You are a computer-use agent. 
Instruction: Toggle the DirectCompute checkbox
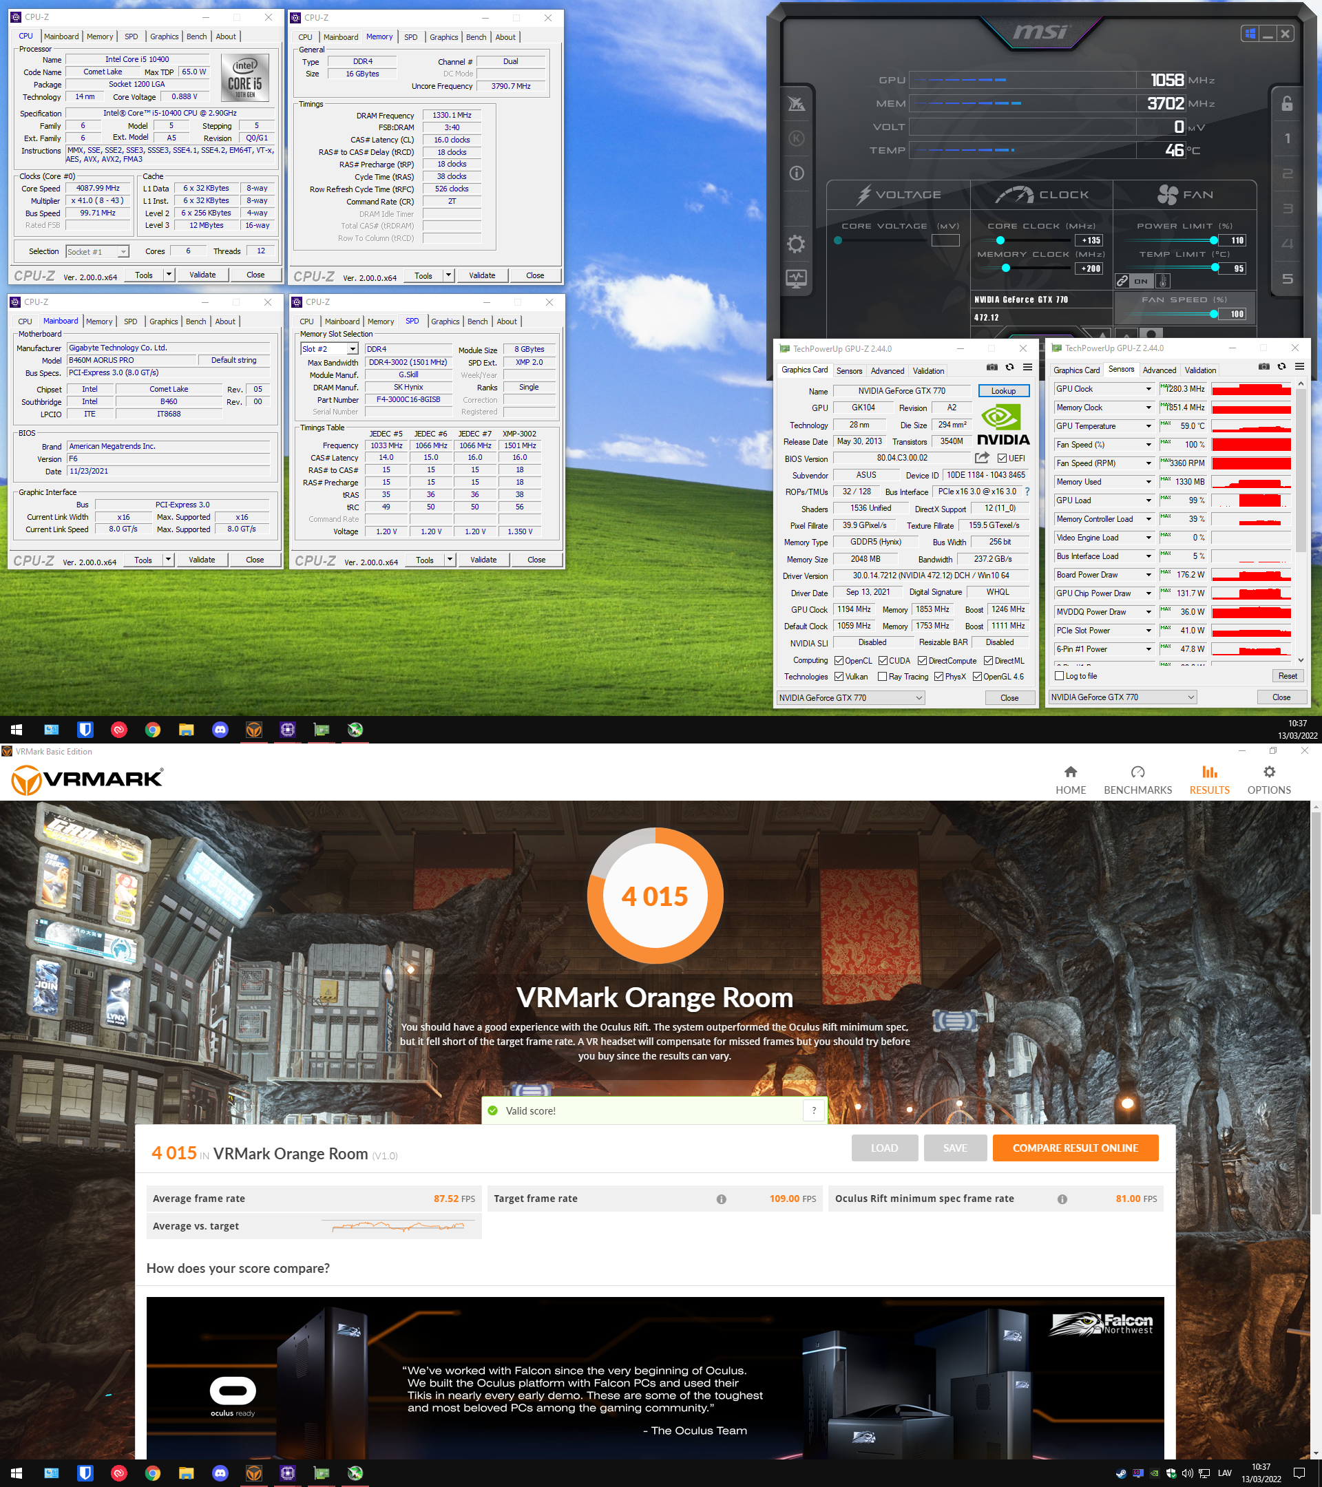tap(922, 661)
